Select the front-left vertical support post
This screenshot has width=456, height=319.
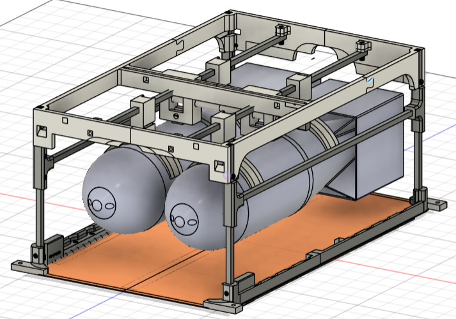point(40,197)
